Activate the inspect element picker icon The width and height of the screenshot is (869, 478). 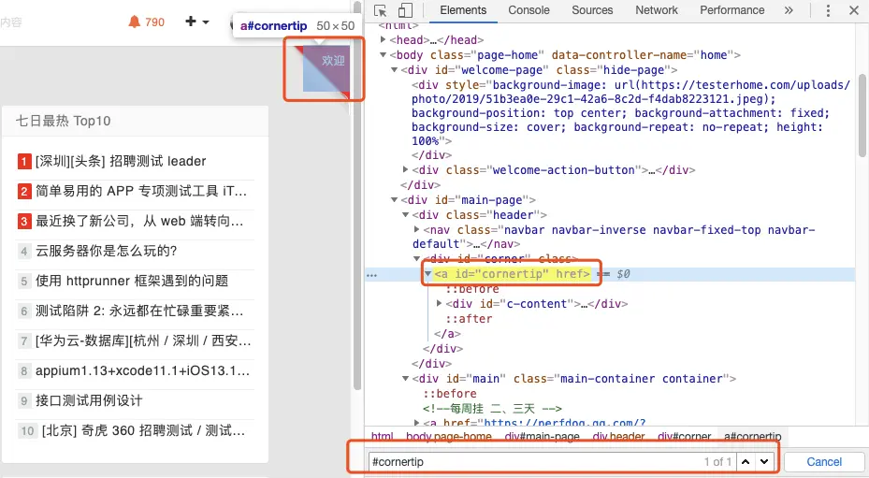380,10
